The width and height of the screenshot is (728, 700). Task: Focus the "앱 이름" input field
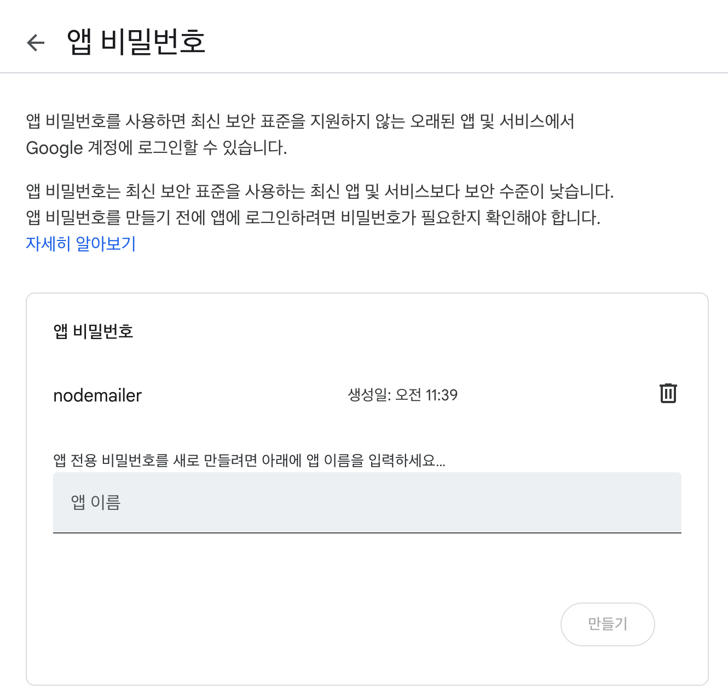(367, 502)
